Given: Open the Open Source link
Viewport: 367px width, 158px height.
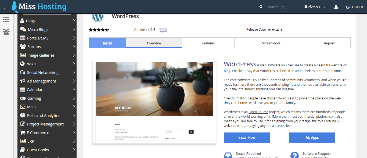Looking at the screenshot, I should tap(258, 112).
